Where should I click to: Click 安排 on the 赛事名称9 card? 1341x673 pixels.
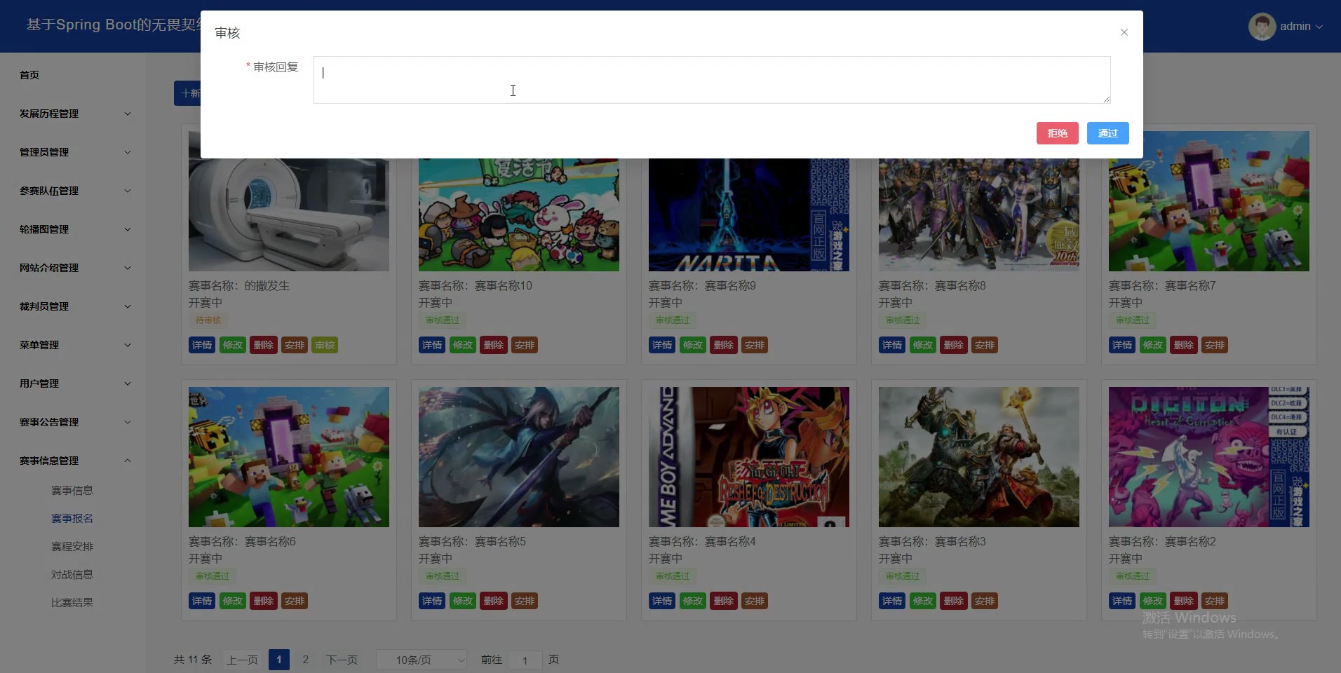(755, 345)
